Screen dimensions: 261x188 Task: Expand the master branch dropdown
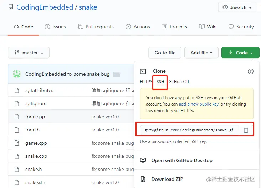click(29, 53)
